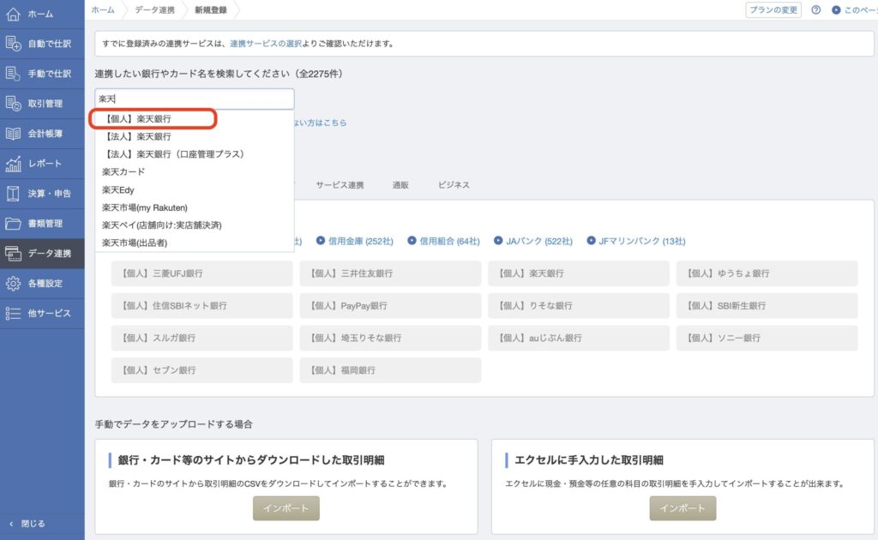Click 【個人】楽天銀行 in the bank grid
Viewport: 878px width, 540px height.
click(579, 273)
